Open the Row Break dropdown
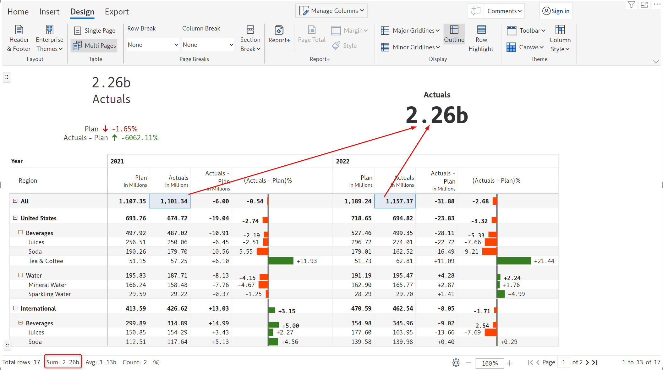 pyautogui.click(x=153, y=45)
